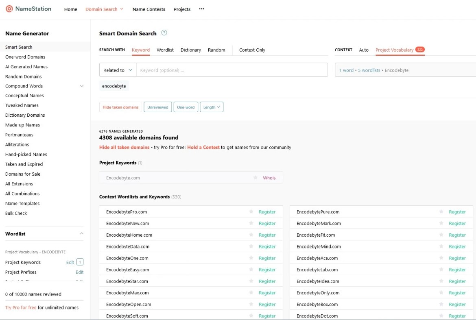
Task: Focus the Keyword (optional) input field
Action: pos(232,70)
